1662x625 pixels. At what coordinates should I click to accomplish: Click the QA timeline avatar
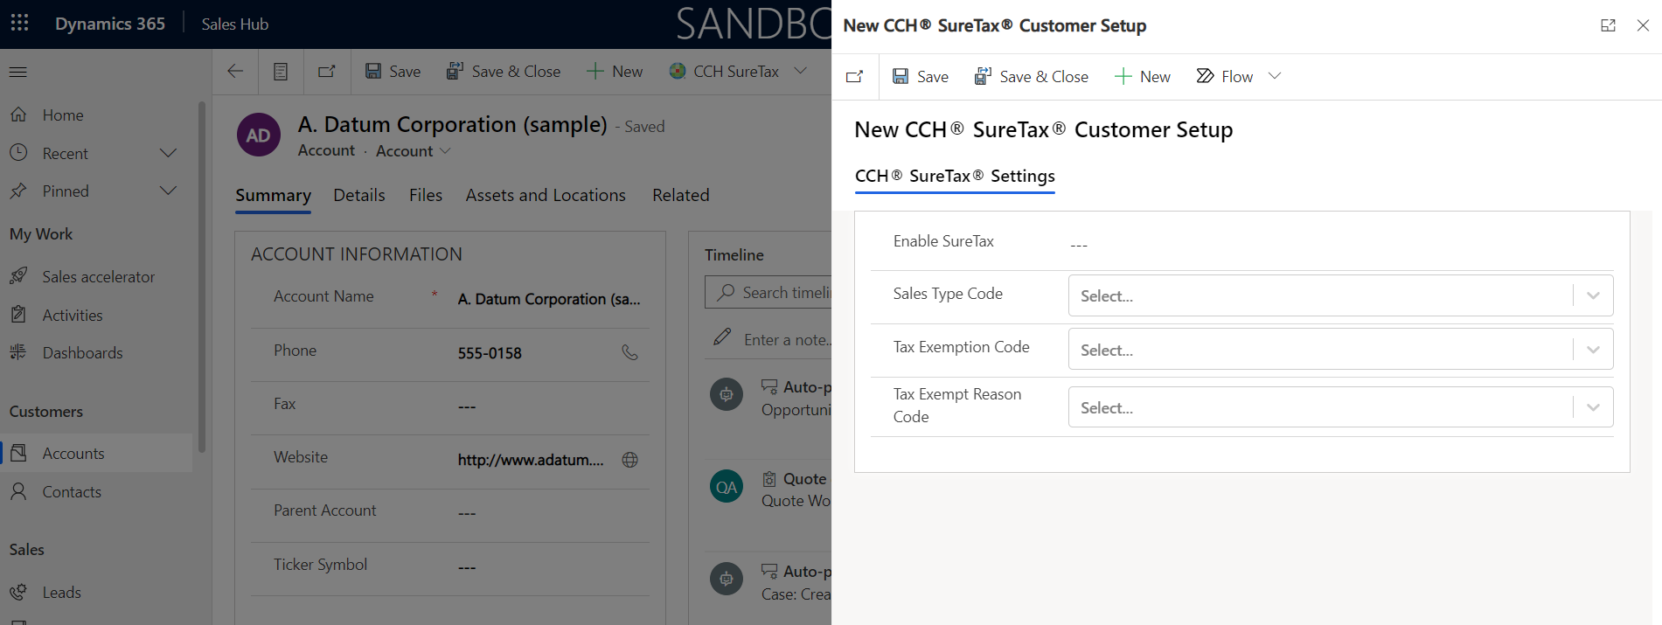tap(727, 487)
